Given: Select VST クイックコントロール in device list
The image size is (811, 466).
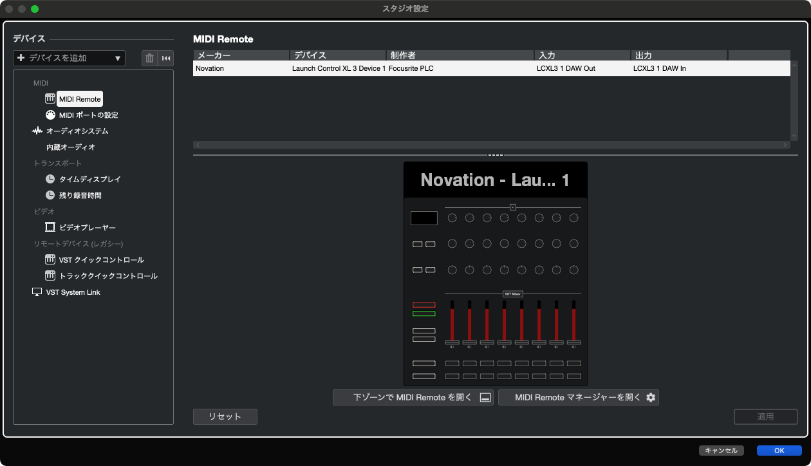Looking at the screenshot, I should click(x=101, y=260).
